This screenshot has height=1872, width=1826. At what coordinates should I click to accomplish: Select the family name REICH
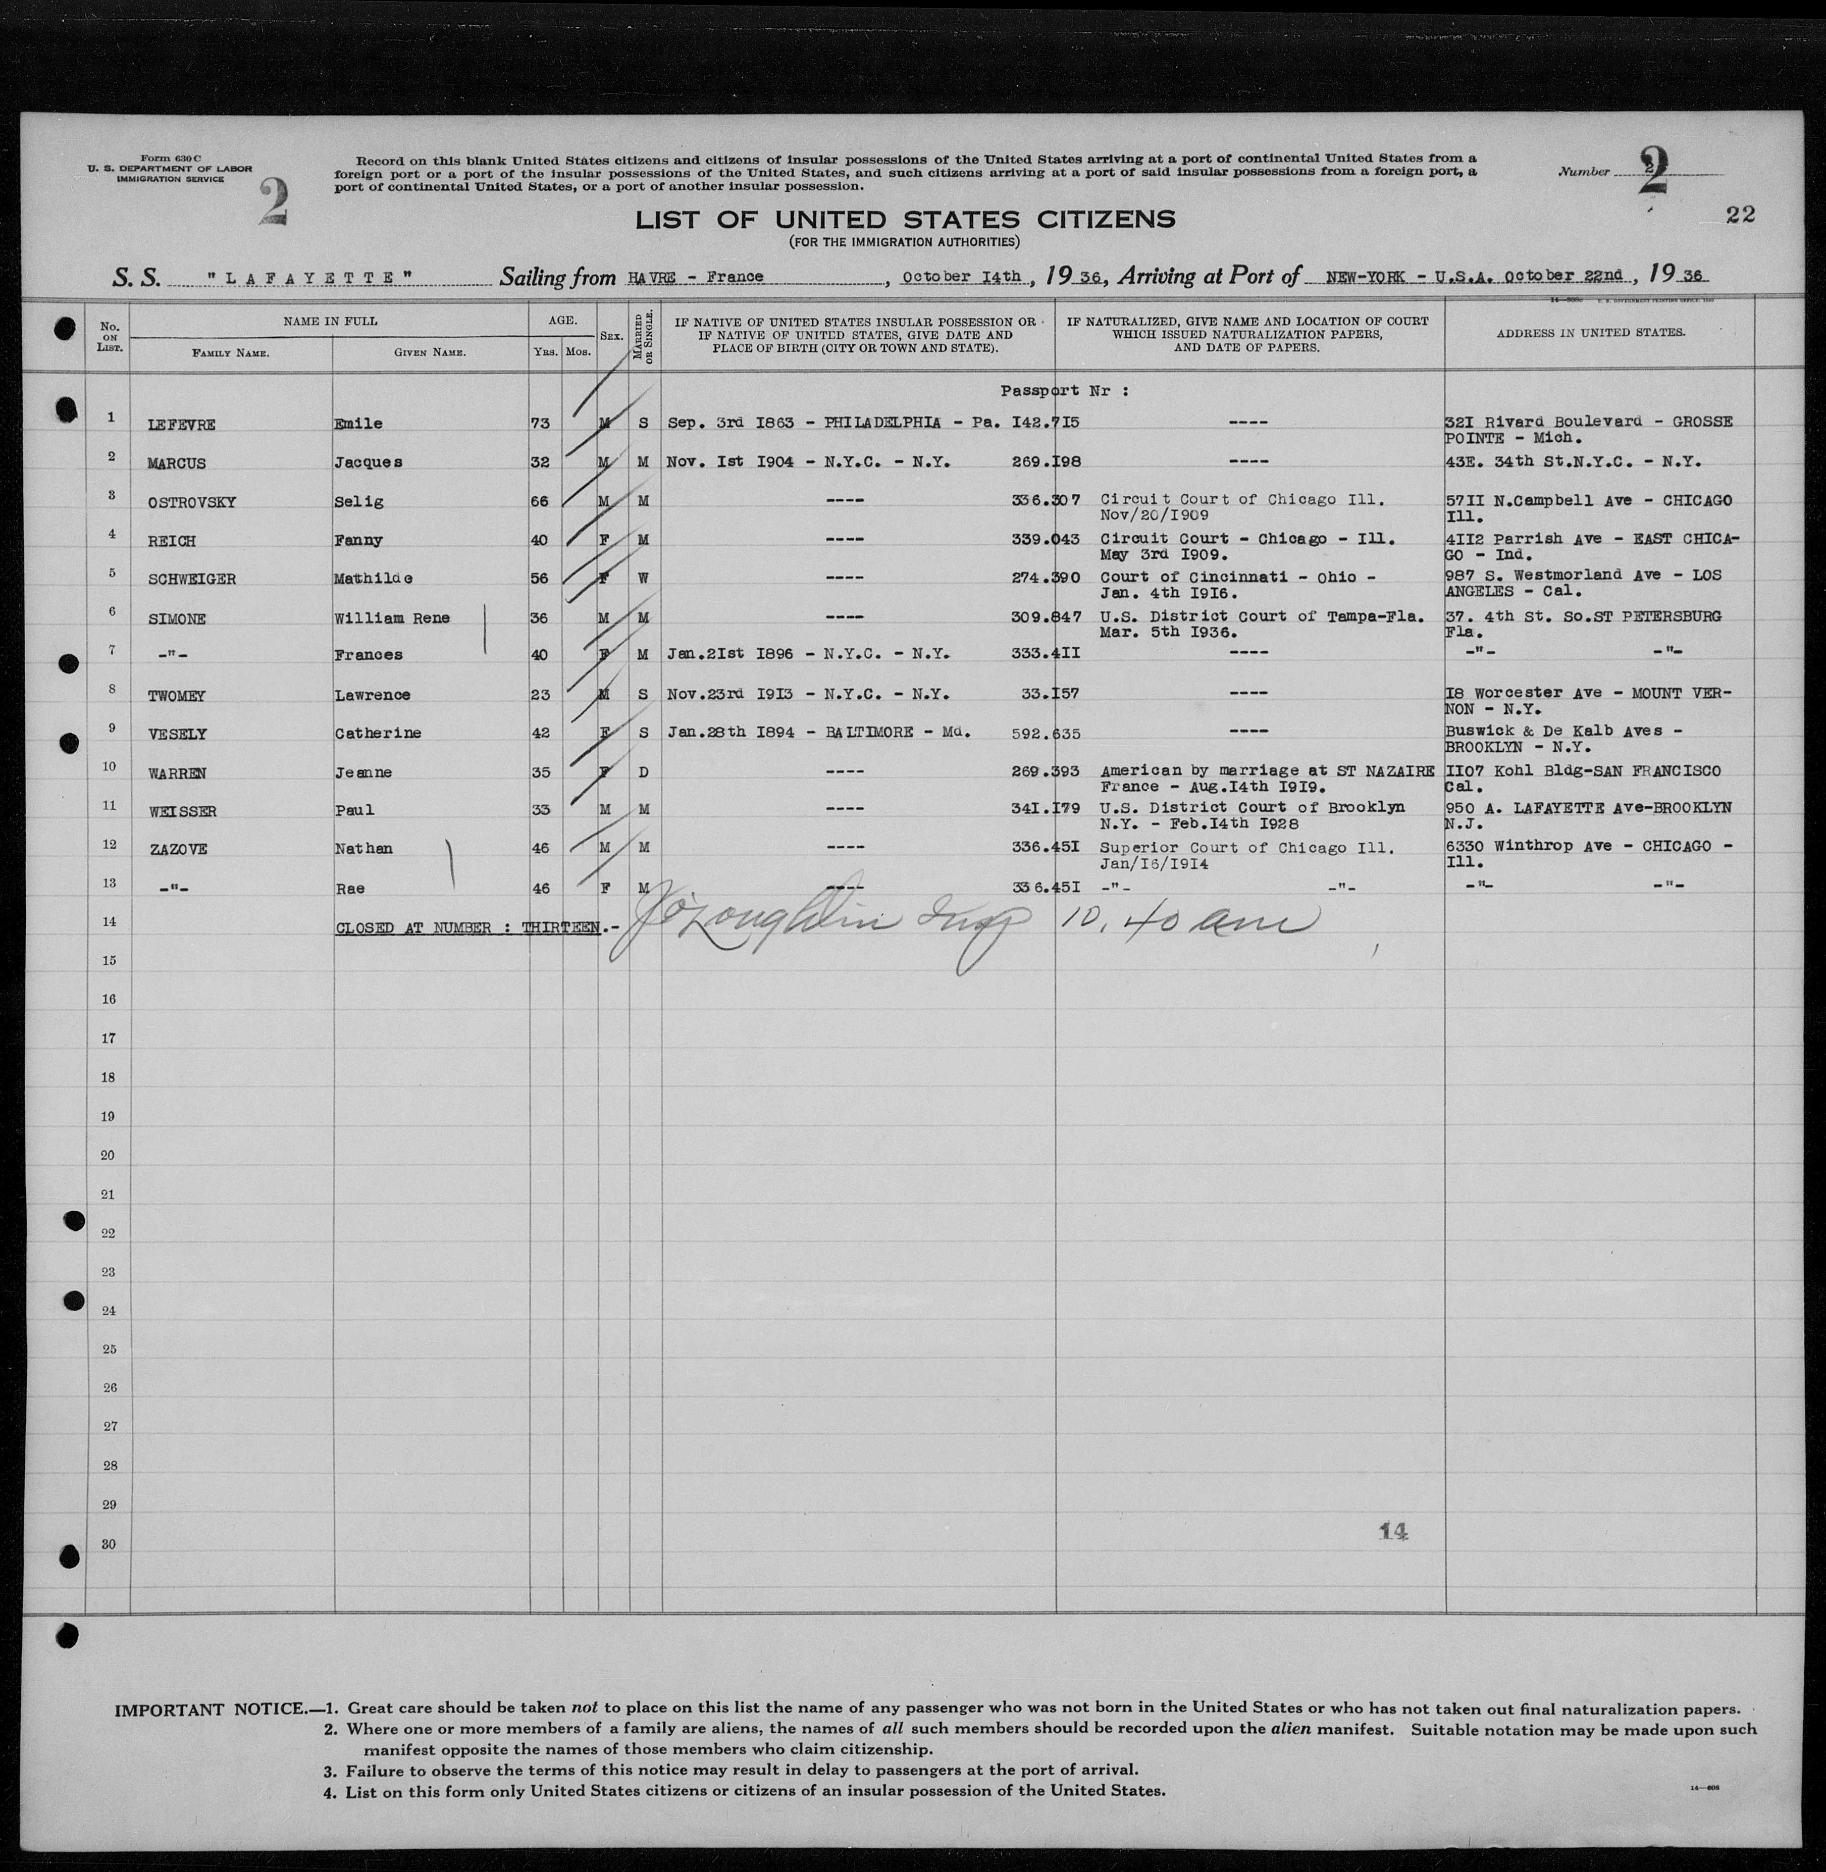coord(171,541)
